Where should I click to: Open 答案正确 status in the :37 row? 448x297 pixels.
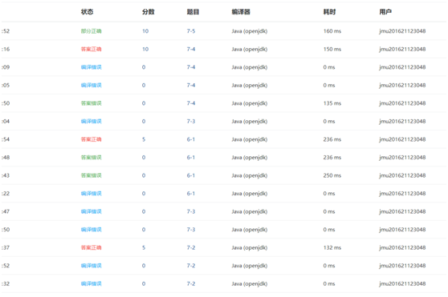click(92, 247)
